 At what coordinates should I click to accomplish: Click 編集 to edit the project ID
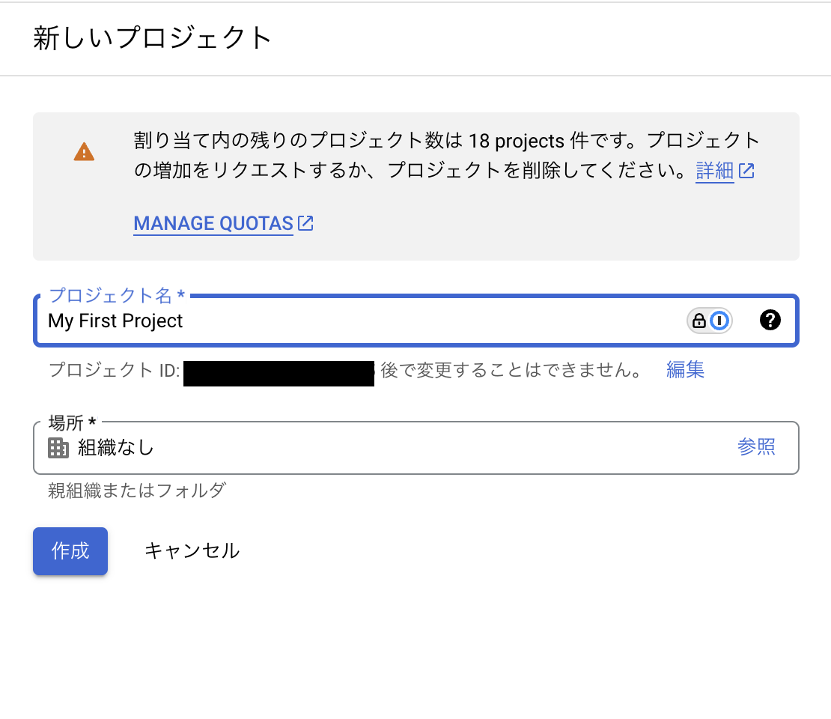click(684, 370)
